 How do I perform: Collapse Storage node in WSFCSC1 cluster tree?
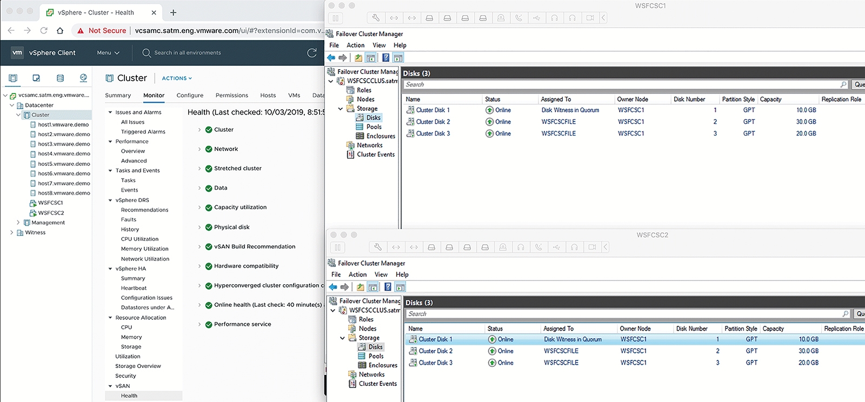pyautogui.click(x=341, y=109)
